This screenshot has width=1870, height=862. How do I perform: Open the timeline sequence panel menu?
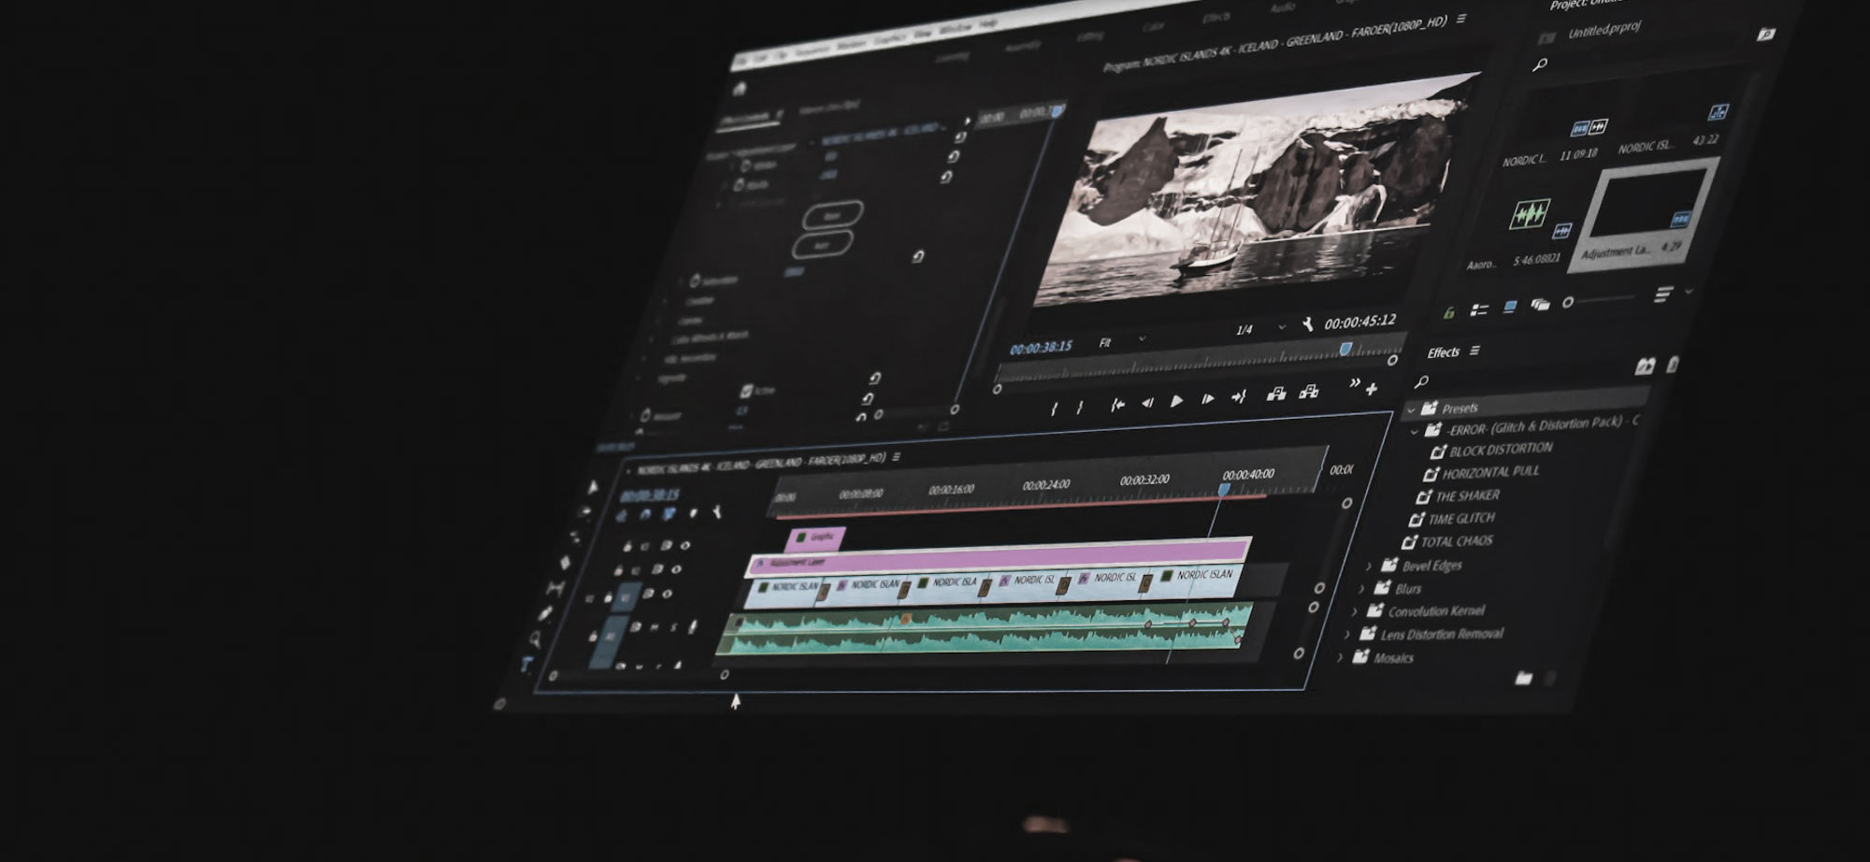tap(897, 457)
